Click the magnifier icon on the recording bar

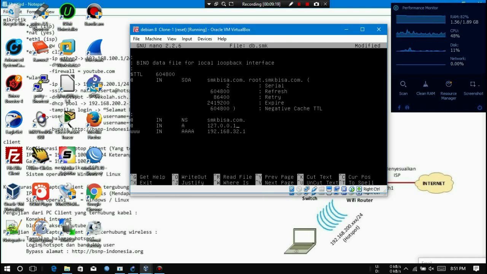(x=224, y=4)
